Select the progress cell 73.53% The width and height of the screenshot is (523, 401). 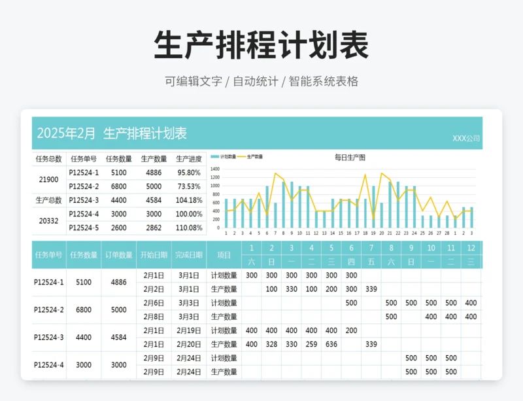pos(189,186)
